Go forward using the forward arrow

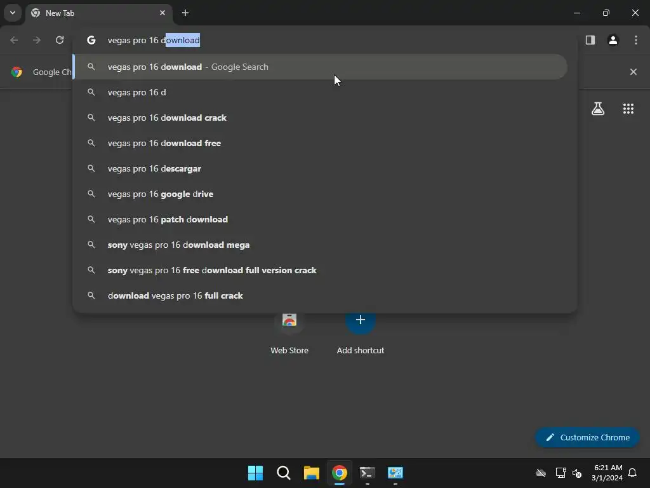[x=37, y=40]
